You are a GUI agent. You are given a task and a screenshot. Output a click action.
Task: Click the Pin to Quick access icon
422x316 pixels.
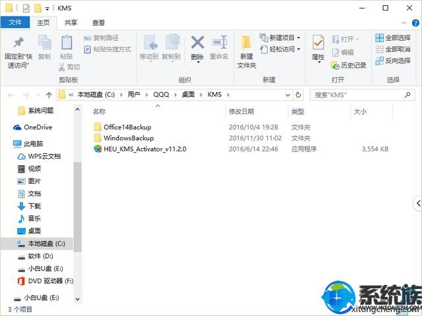(18, 42)
